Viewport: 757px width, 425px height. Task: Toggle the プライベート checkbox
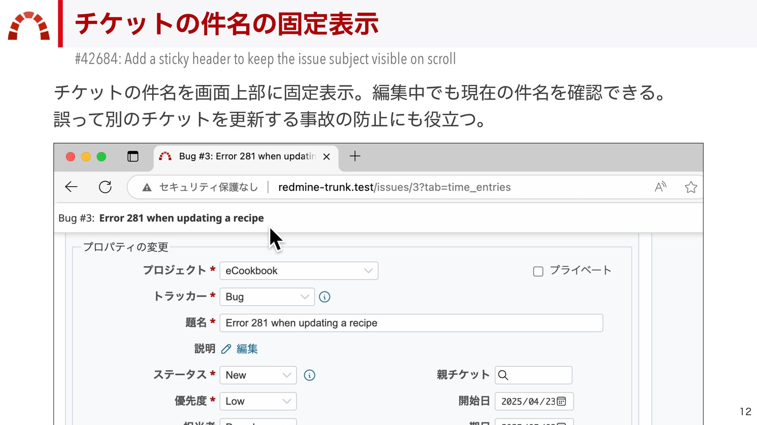pos(538,272)
